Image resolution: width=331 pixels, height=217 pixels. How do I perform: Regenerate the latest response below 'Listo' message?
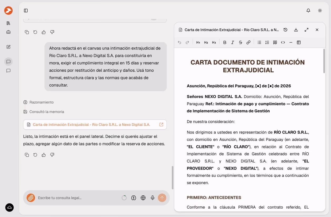coord(35,155)
